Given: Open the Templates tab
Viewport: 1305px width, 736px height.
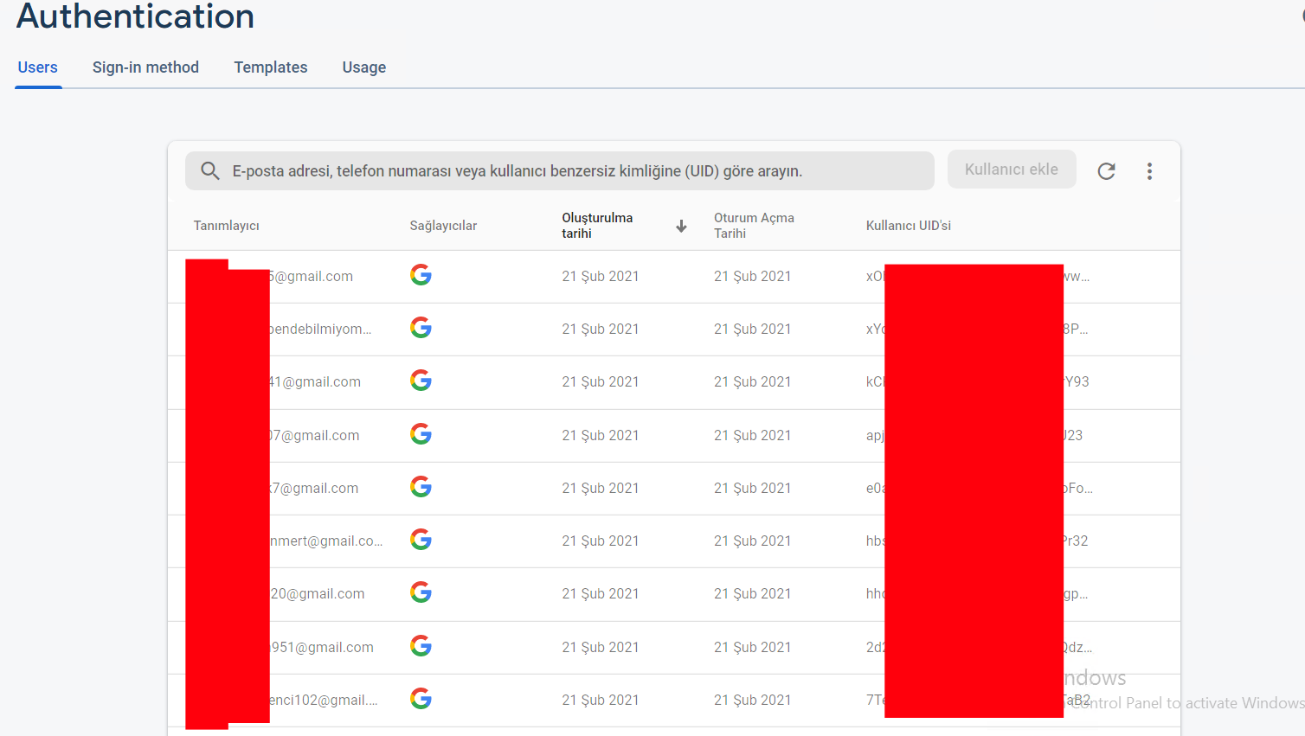Looking at the screenshot, I should point(271,67).
